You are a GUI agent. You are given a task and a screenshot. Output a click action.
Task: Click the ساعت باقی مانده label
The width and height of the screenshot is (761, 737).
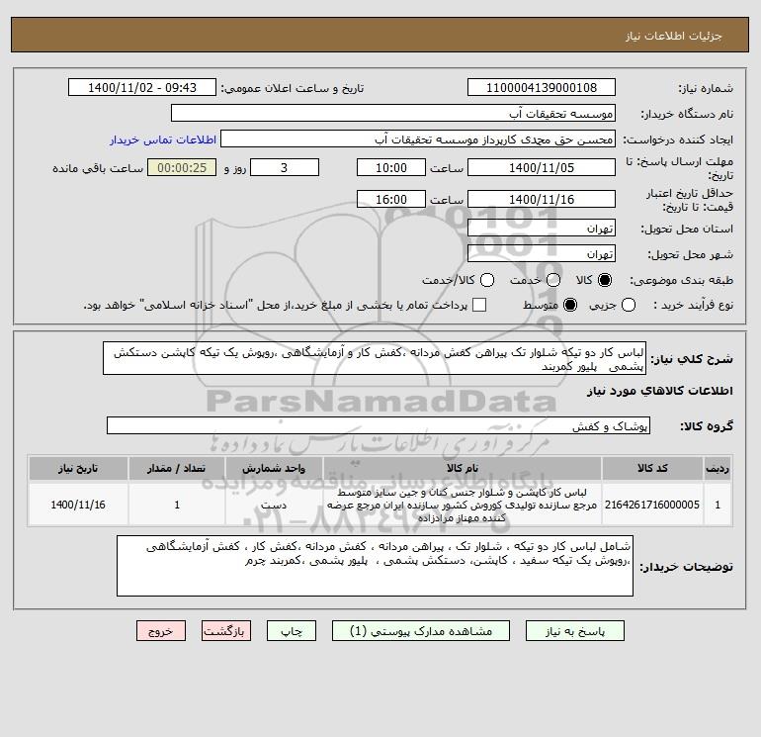tap(98, 168)
